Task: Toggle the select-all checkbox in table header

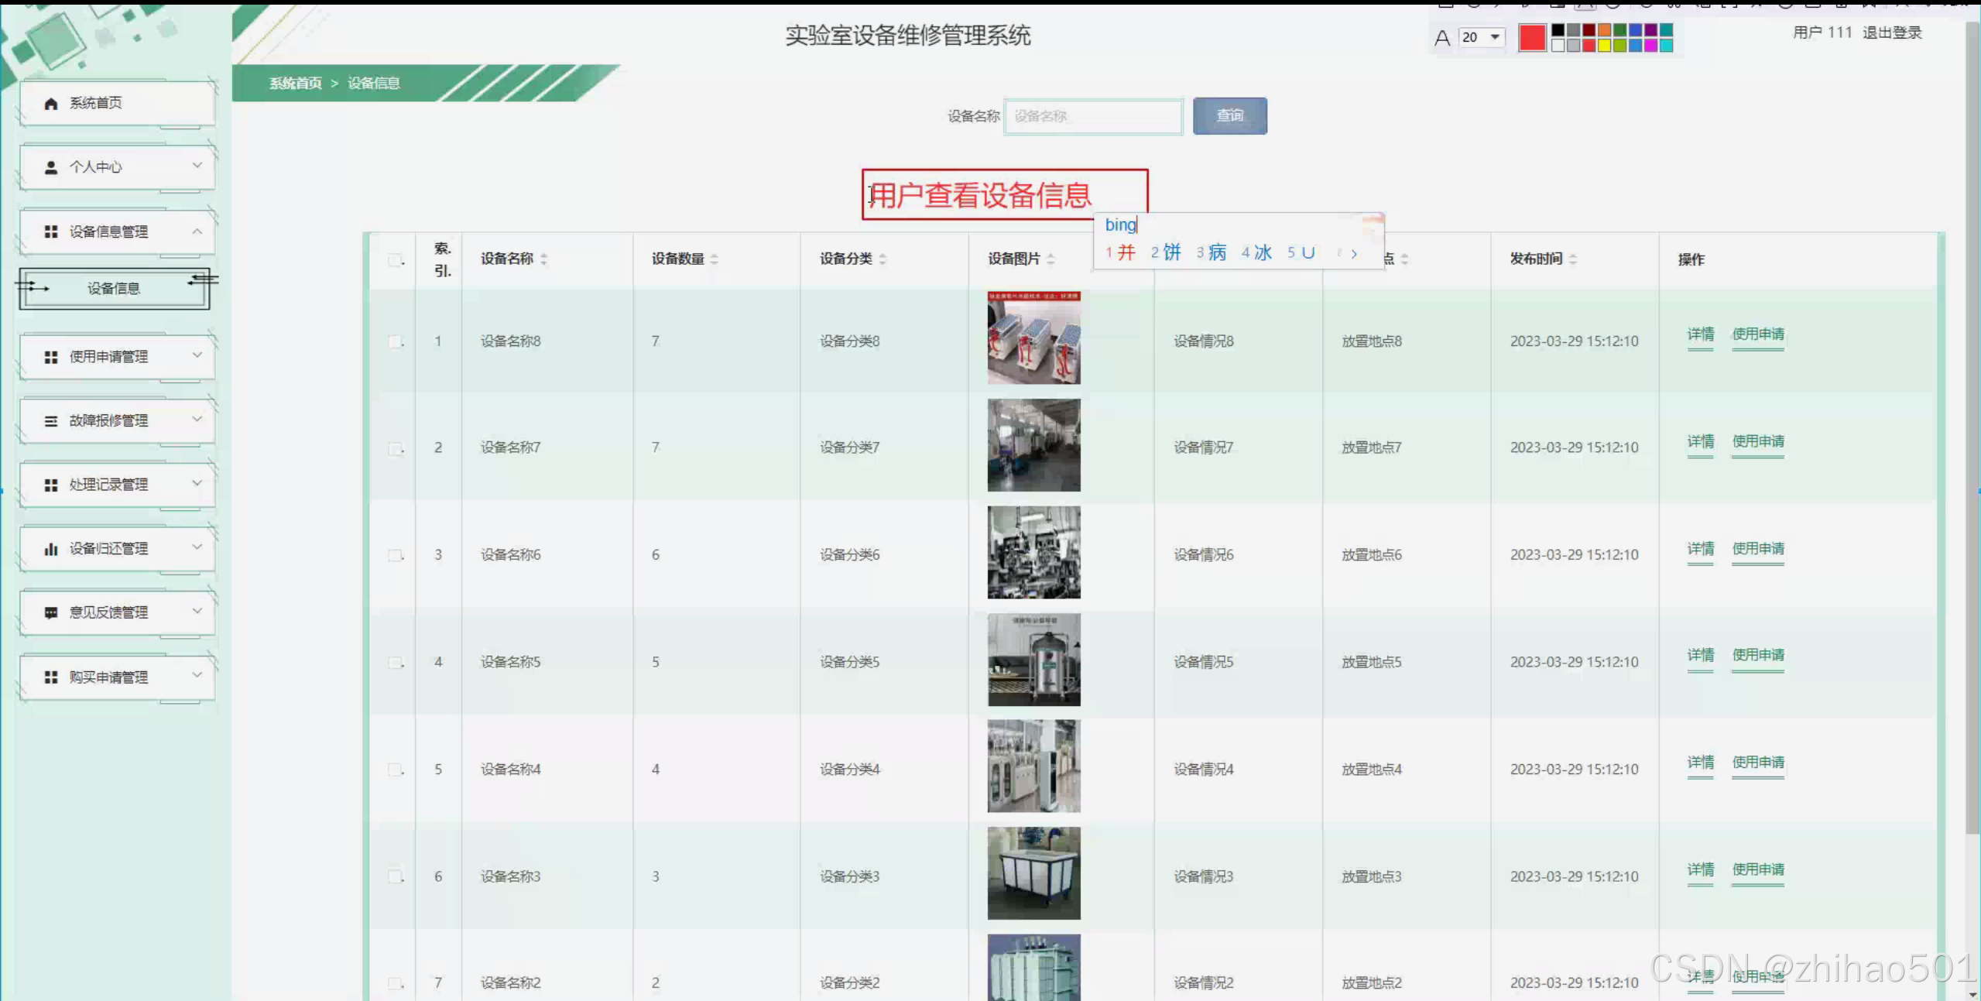Action: tap(395, 260)
